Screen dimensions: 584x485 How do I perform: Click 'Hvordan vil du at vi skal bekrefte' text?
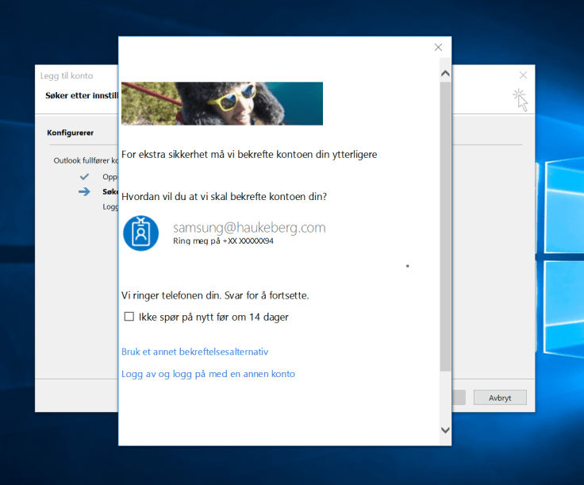pyautogui.click(x=224, y=197)
